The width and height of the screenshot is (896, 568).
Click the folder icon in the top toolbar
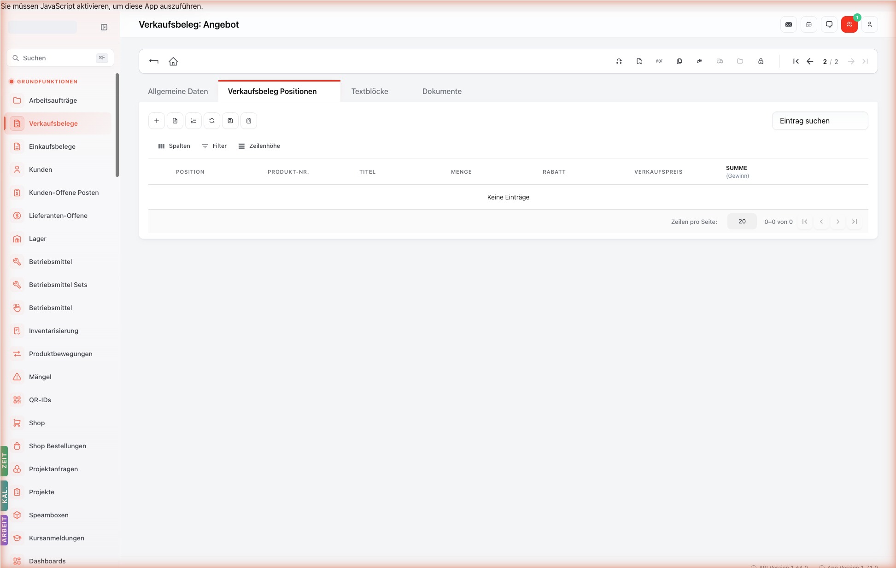(740, 61)
